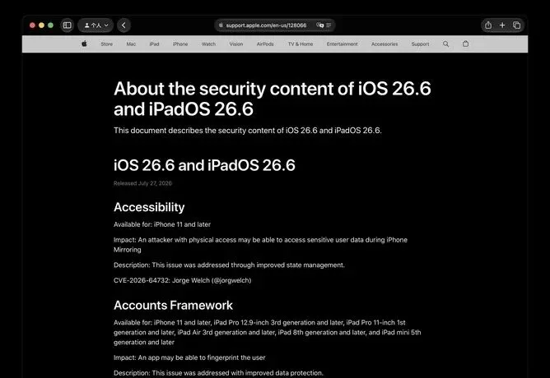Open the Support navigation item
Screen dimensions: 550x378
pyautogui.click(x=420, y=44)
